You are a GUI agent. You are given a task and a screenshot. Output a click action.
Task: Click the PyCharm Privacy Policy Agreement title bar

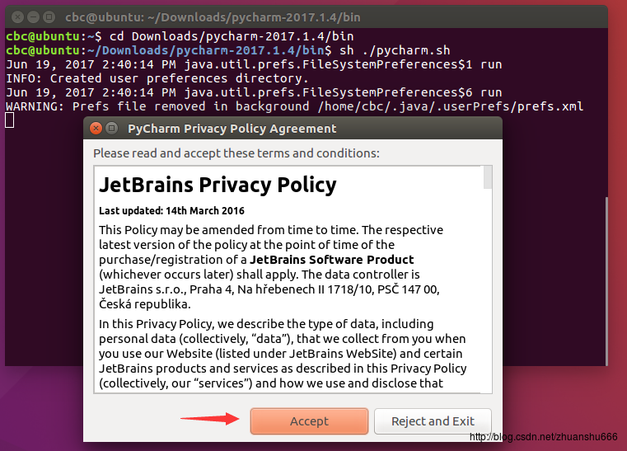pyautogui.click(x=292, y=129)
